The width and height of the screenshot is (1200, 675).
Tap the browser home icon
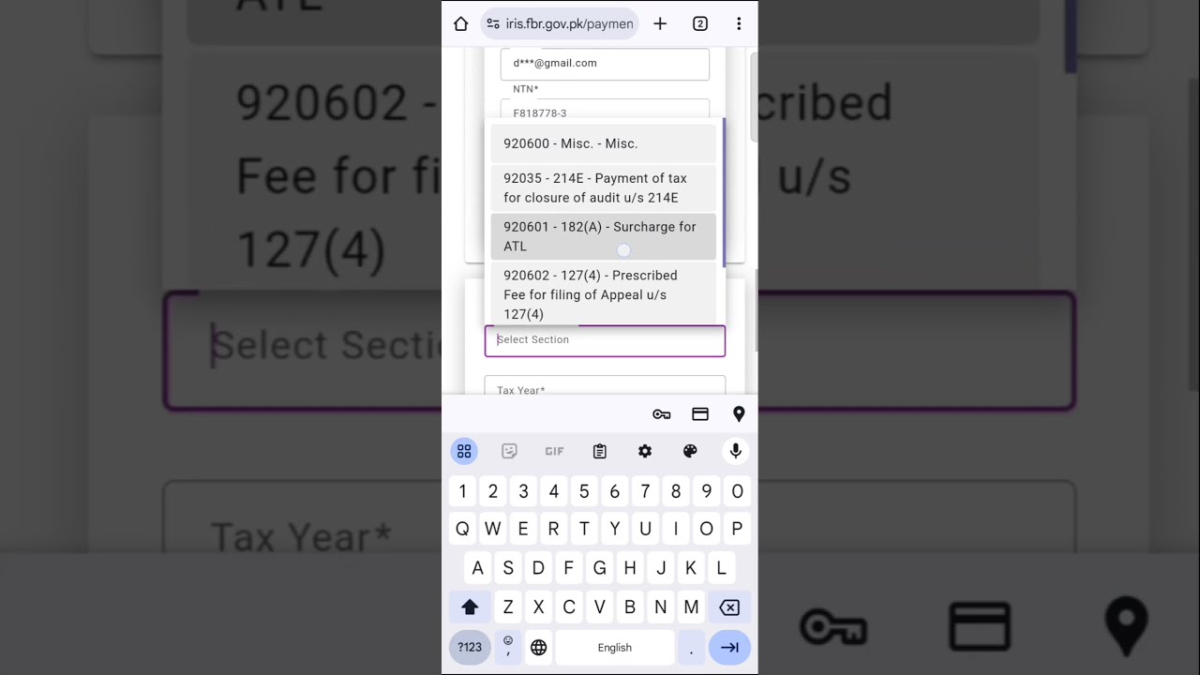pos(460,24)
